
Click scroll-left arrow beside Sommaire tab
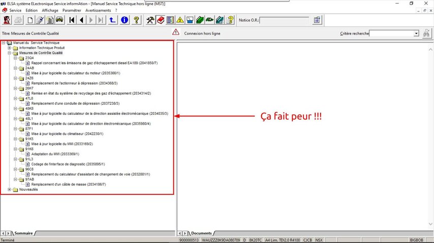(4, 233)
